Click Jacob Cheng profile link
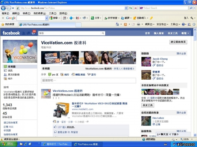The image size is (197, 147). tap(160, 59)
